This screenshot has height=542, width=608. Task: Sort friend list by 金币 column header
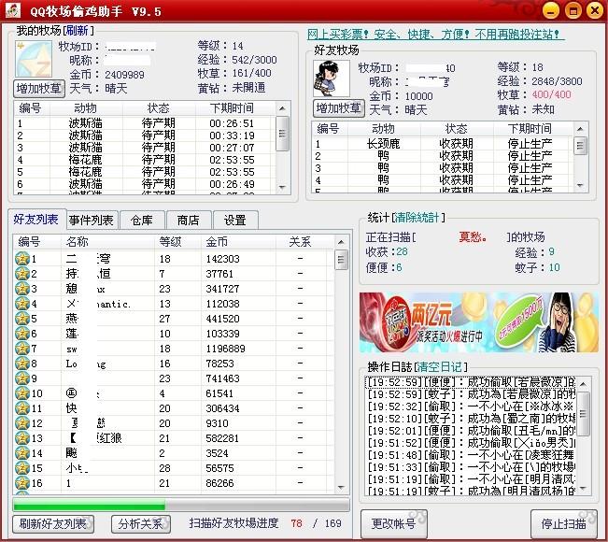pos(238,242)
